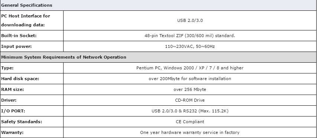317x138 pixels.
Task: Click the General Specifications header row
Action: click(x=158, y=5)
